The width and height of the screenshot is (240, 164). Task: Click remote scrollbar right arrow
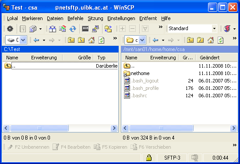click(233, 128)
